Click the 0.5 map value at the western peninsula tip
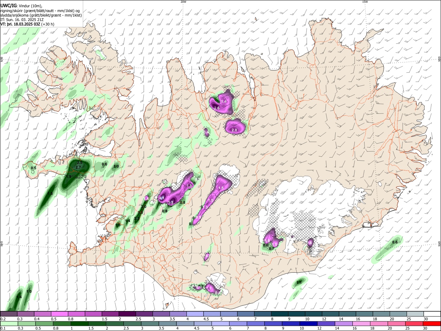The image size is (441, 331). [33, 168]
